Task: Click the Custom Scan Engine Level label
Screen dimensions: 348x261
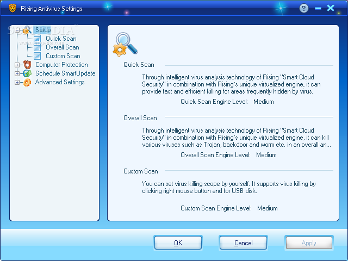Action: coord(216,208)
